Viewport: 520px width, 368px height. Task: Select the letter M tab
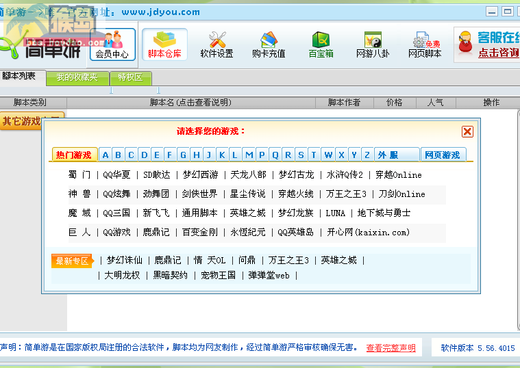click(x=249, y=155)
